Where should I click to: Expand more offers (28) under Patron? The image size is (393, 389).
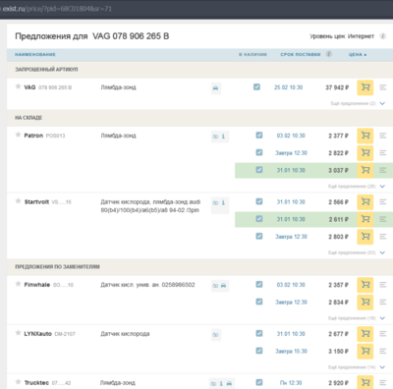click(x=357, y=187)
